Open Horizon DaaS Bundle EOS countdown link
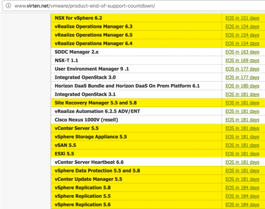 [242, 86]
